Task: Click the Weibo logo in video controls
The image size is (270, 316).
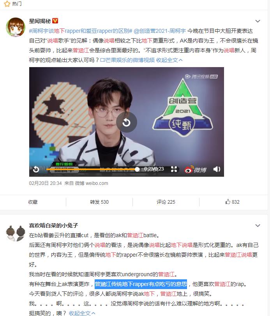Action: [x=195, y=170]
